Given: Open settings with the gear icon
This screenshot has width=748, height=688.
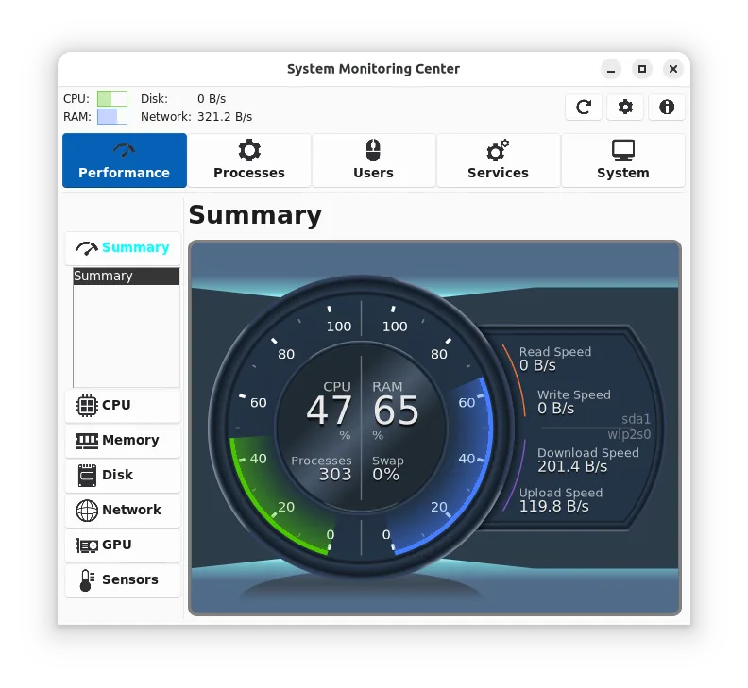Looking at the screenshot, I should coord(625,107).
